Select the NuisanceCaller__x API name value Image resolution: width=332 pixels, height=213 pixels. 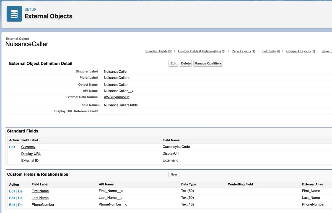pyautogui.click(x=119, y=91)
